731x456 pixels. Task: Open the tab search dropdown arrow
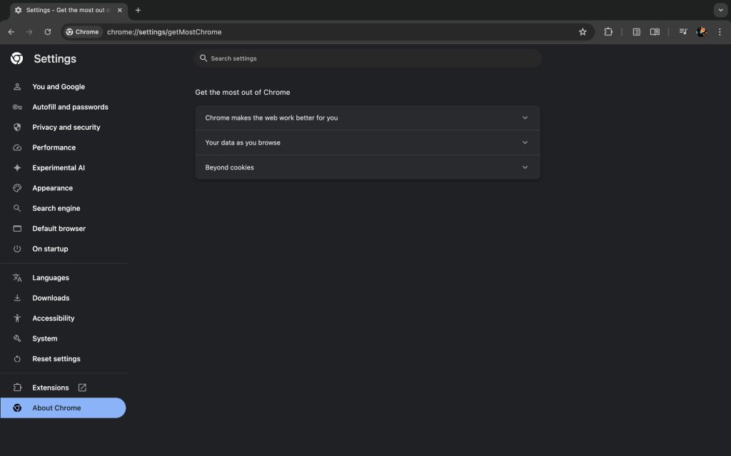[x=720, y=10]
